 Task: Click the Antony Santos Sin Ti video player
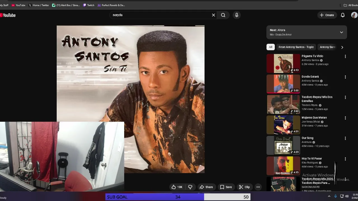point(130,99)
